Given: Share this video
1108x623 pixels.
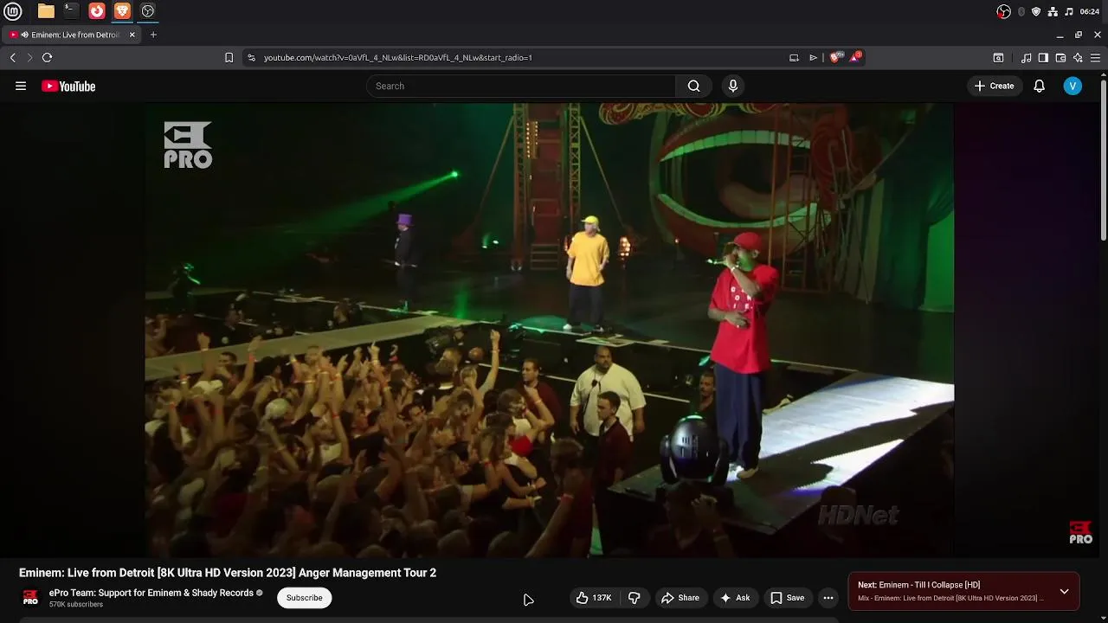Looking at the screenshot, I should 680,598.
